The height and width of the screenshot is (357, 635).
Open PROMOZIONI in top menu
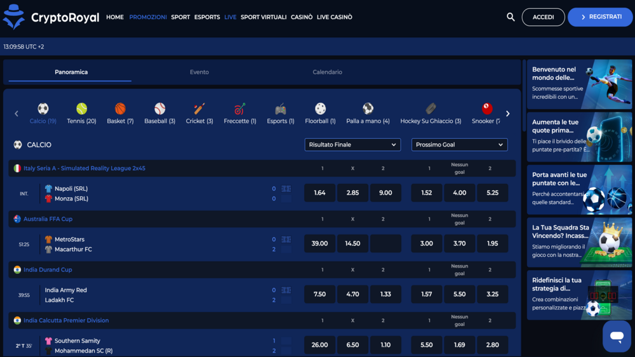[x=148, y=17]
